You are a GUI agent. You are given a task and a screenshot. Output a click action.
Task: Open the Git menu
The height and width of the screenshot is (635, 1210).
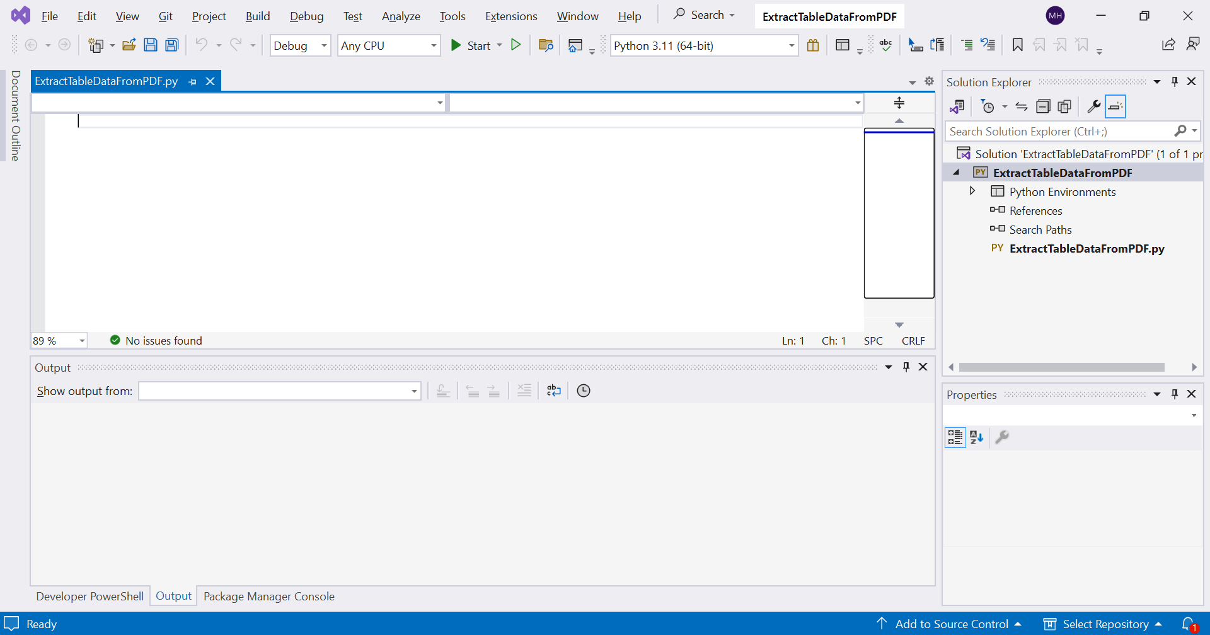pyautogui.click(x=165, y=16)
